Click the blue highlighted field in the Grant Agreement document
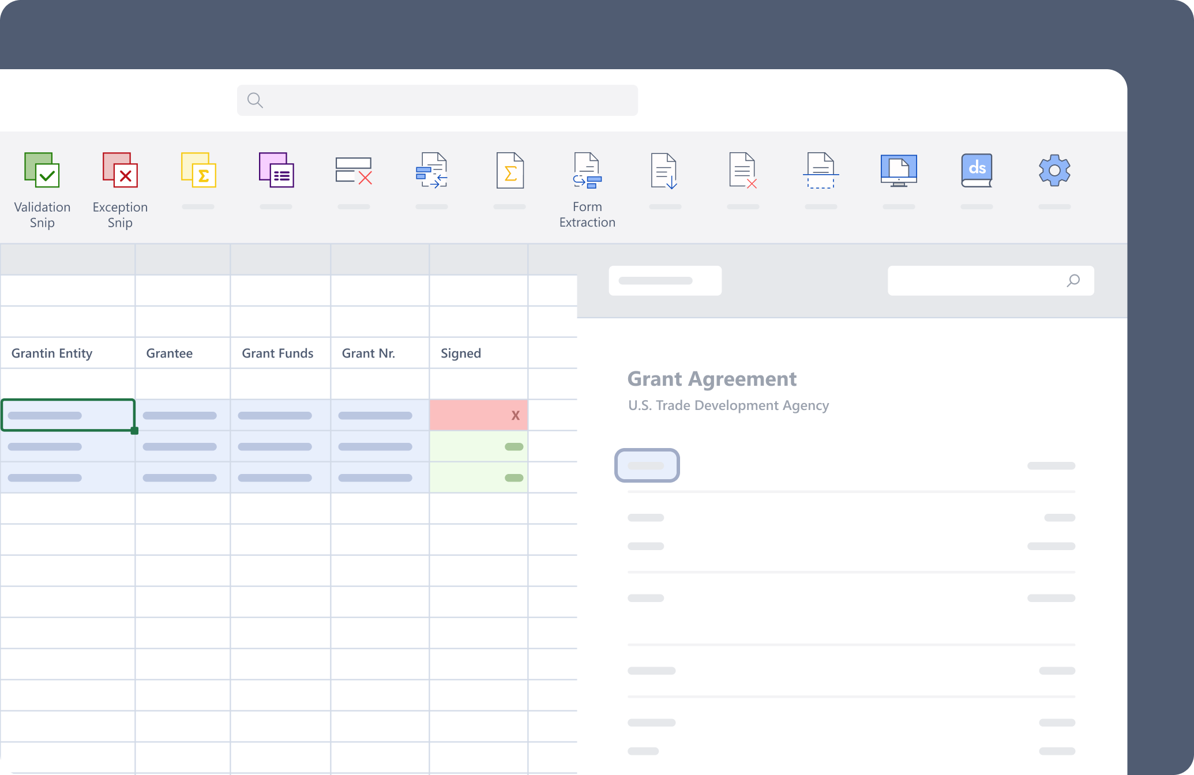The image size is (1194, 775). point(647,465)
